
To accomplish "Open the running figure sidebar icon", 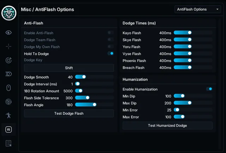I will 8,115.
